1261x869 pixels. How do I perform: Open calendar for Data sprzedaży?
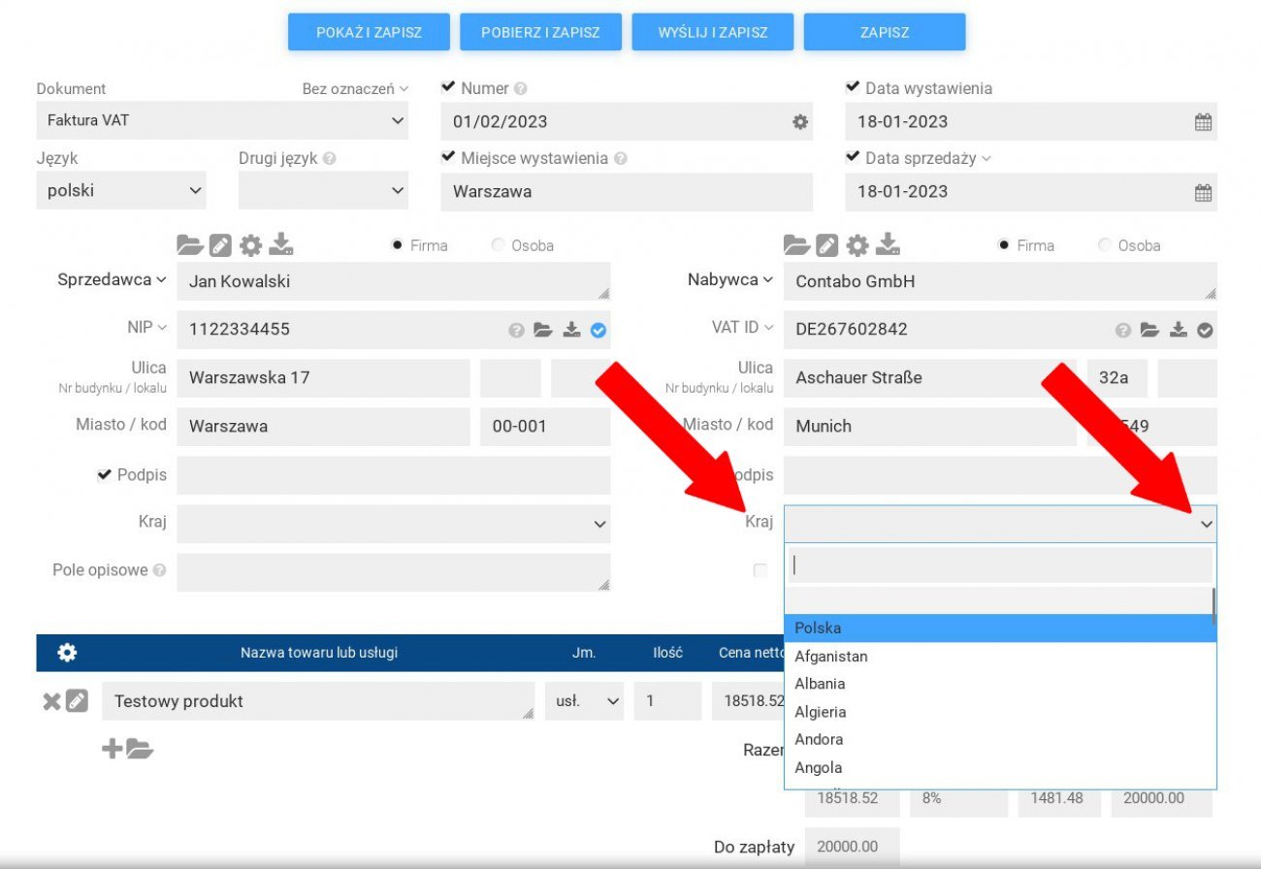pyautogui.click(x=1203, y=192)
